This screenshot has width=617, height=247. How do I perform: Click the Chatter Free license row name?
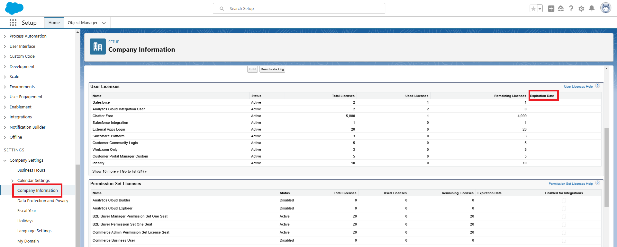pyautogui.click(x=103, y=116)
